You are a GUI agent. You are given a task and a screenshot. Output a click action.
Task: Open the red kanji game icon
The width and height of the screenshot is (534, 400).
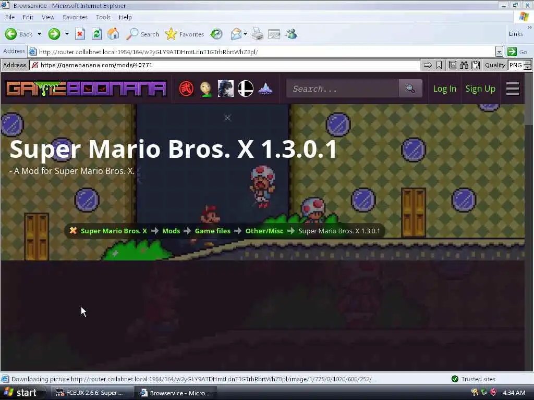pos(186,89)
